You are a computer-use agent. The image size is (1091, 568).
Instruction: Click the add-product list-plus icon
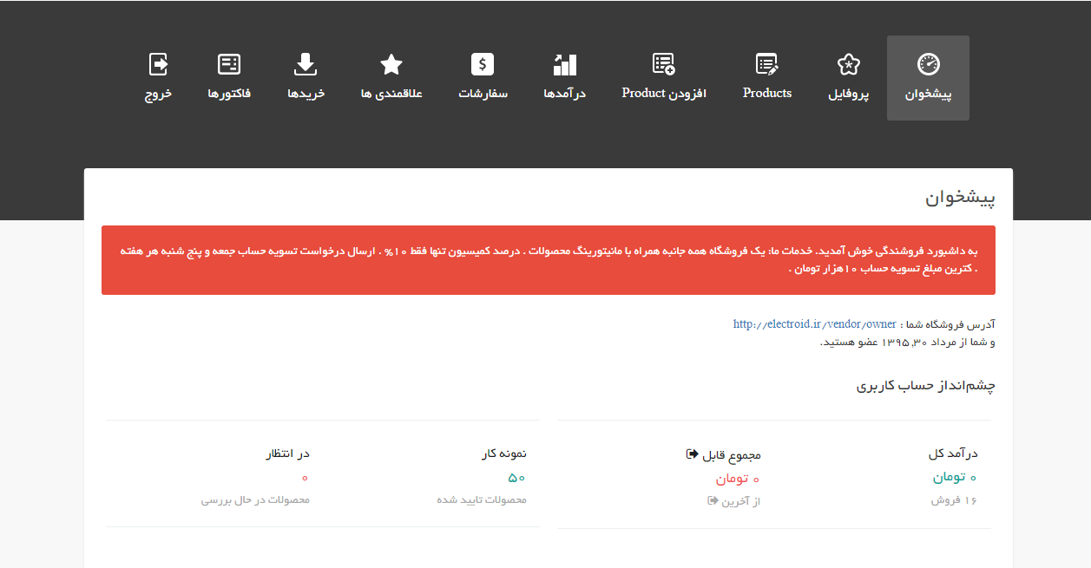(x=664, y=64)
